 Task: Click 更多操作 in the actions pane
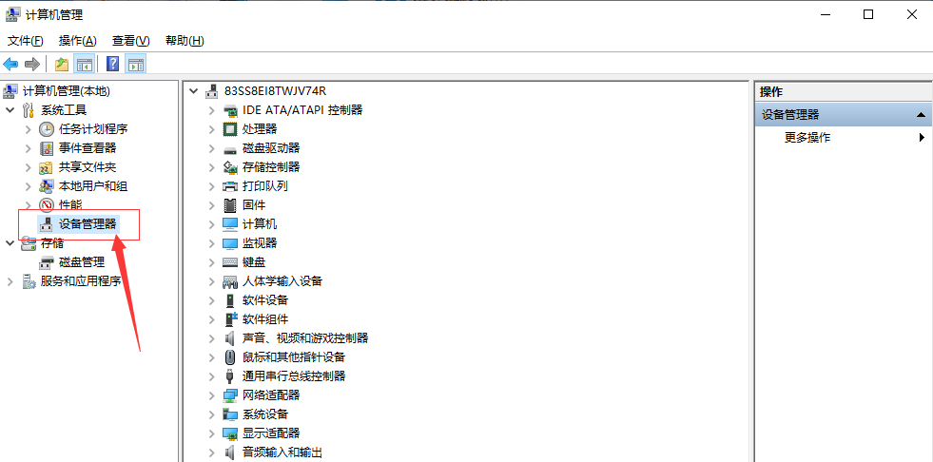(807, 137)
